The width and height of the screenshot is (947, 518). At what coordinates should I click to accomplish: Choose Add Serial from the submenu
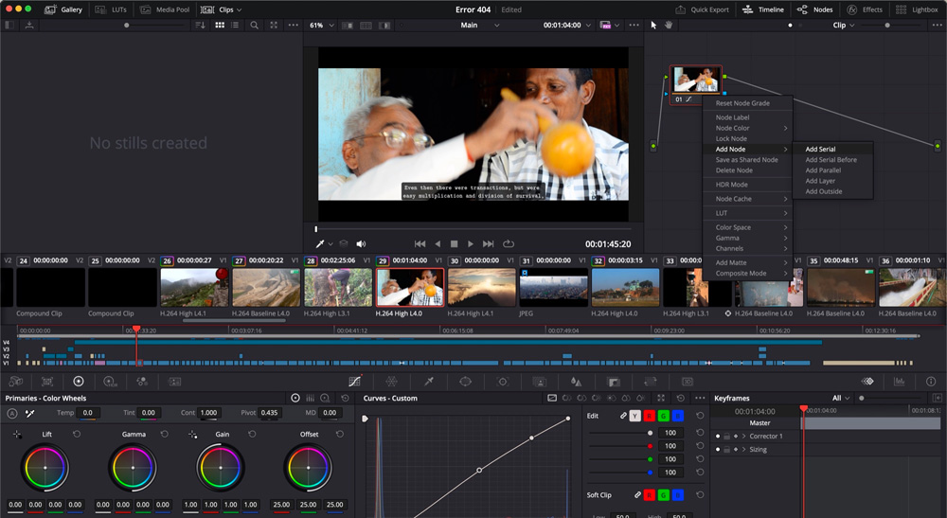(x=820, y=149)
